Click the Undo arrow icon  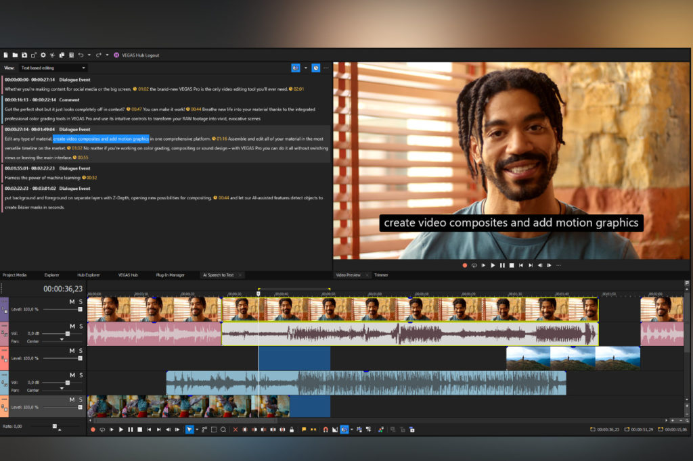point(81,55)
